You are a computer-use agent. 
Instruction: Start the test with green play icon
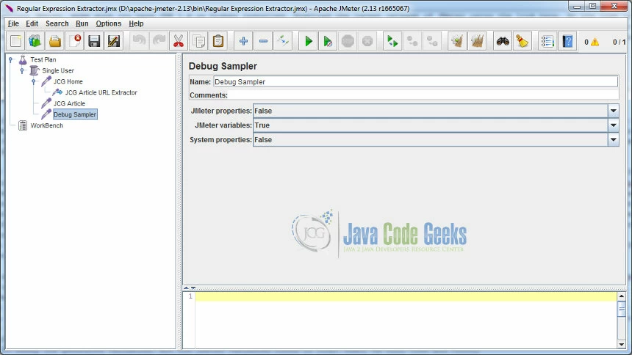[309, 41]
